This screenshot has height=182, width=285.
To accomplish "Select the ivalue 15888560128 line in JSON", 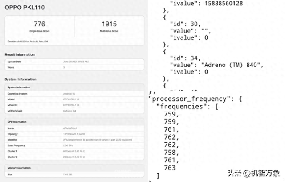I will (206, 3).
